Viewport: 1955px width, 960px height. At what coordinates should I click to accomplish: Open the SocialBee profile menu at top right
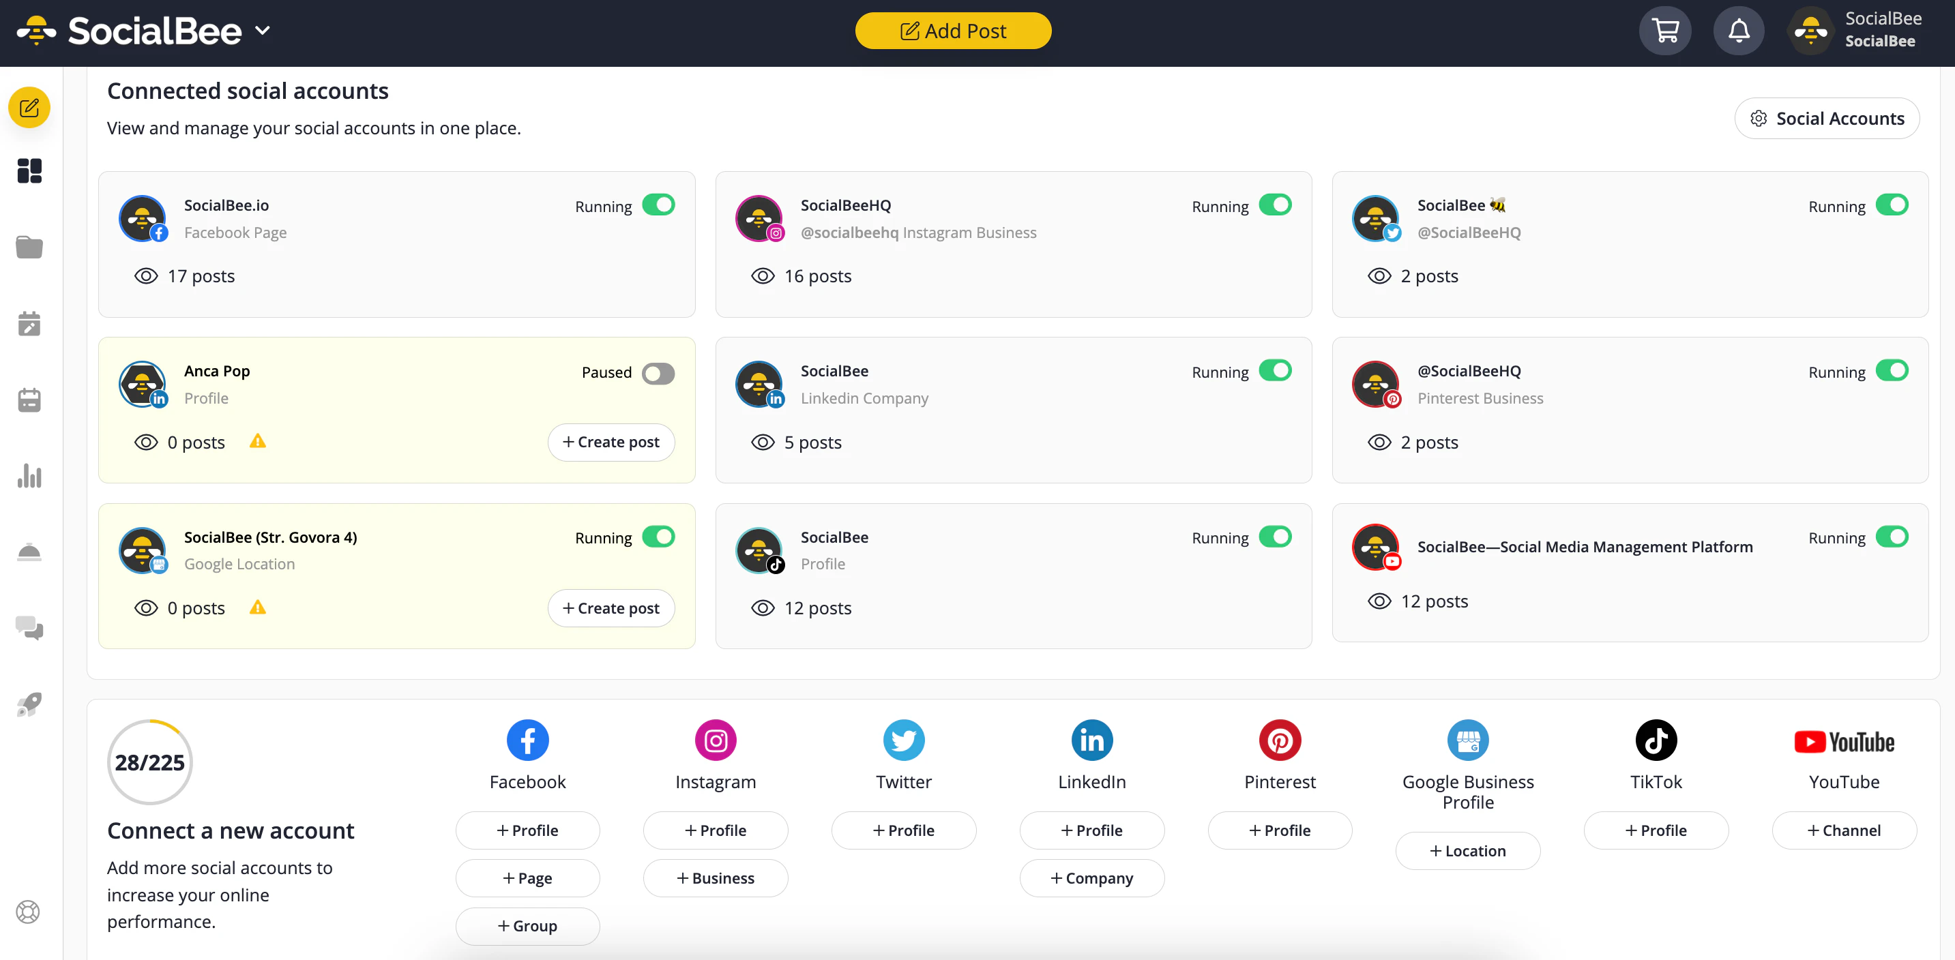tap(1811, 30)
